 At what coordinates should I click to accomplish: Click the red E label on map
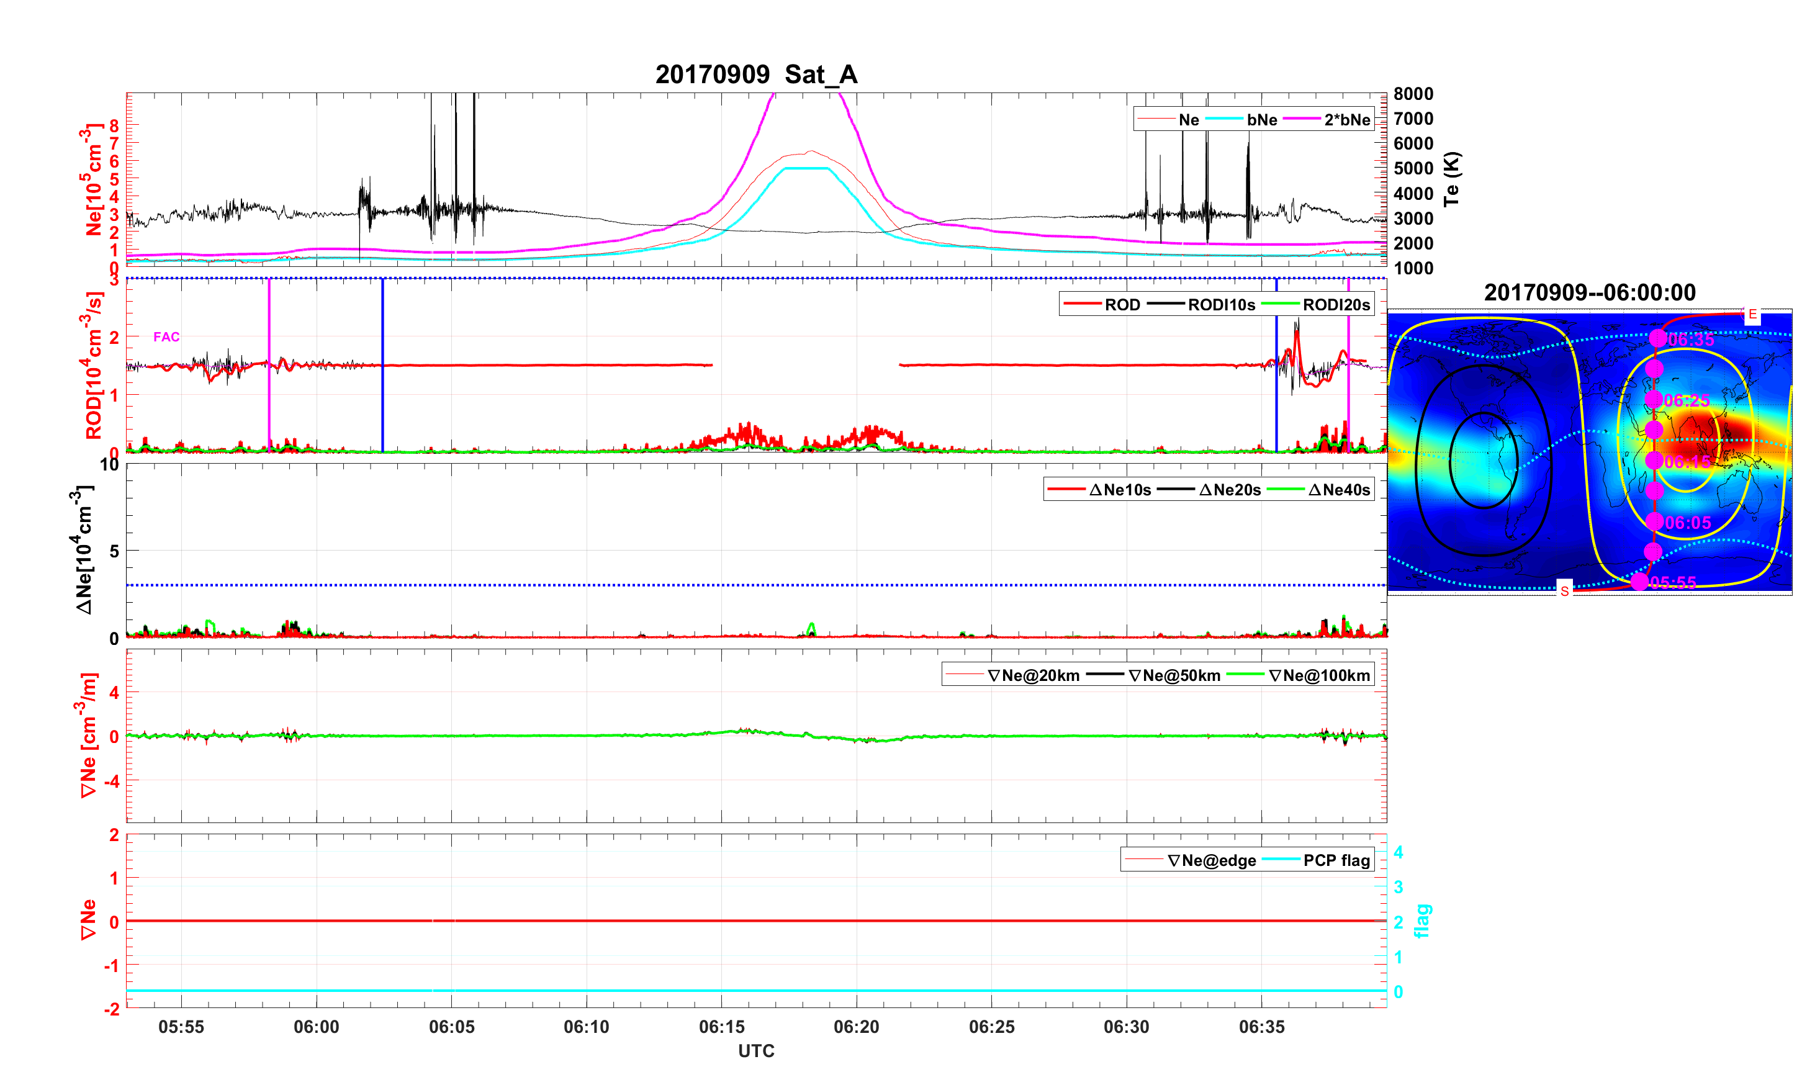[x=1752, y=315]
